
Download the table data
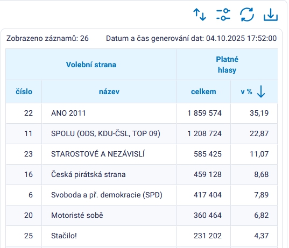click(x=271, y=15)
